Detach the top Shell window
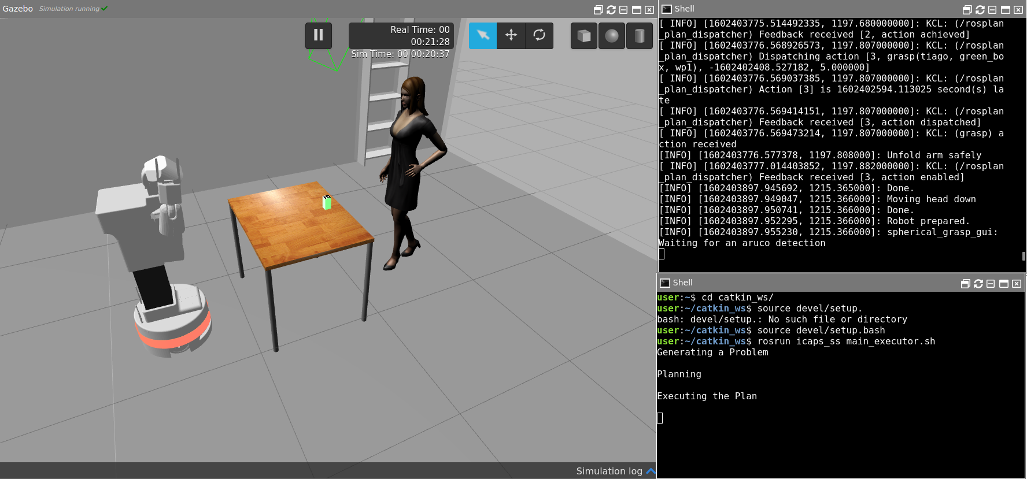This screenshot has width=1027, height=479. pos(967,10)
